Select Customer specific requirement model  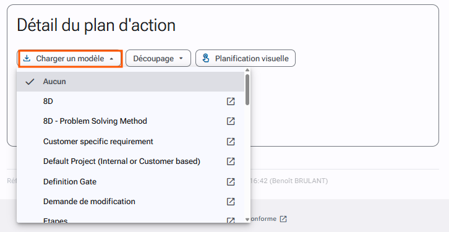pyautogui.click(x=130, y=142)
